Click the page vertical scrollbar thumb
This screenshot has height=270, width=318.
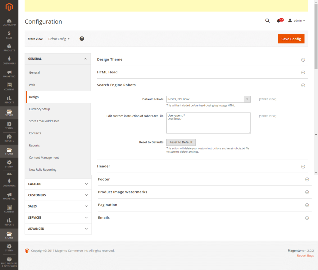316,37
